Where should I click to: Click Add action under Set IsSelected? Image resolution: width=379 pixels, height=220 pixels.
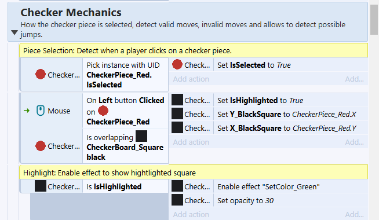(x=191, y=79)
